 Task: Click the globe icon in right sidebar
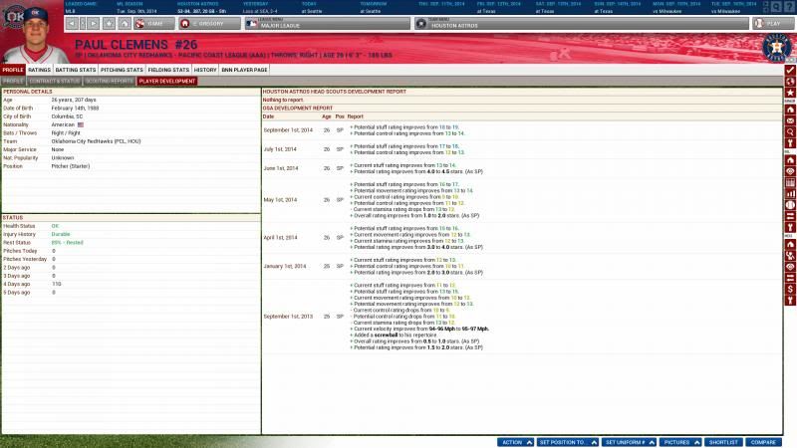coord(790,82)
